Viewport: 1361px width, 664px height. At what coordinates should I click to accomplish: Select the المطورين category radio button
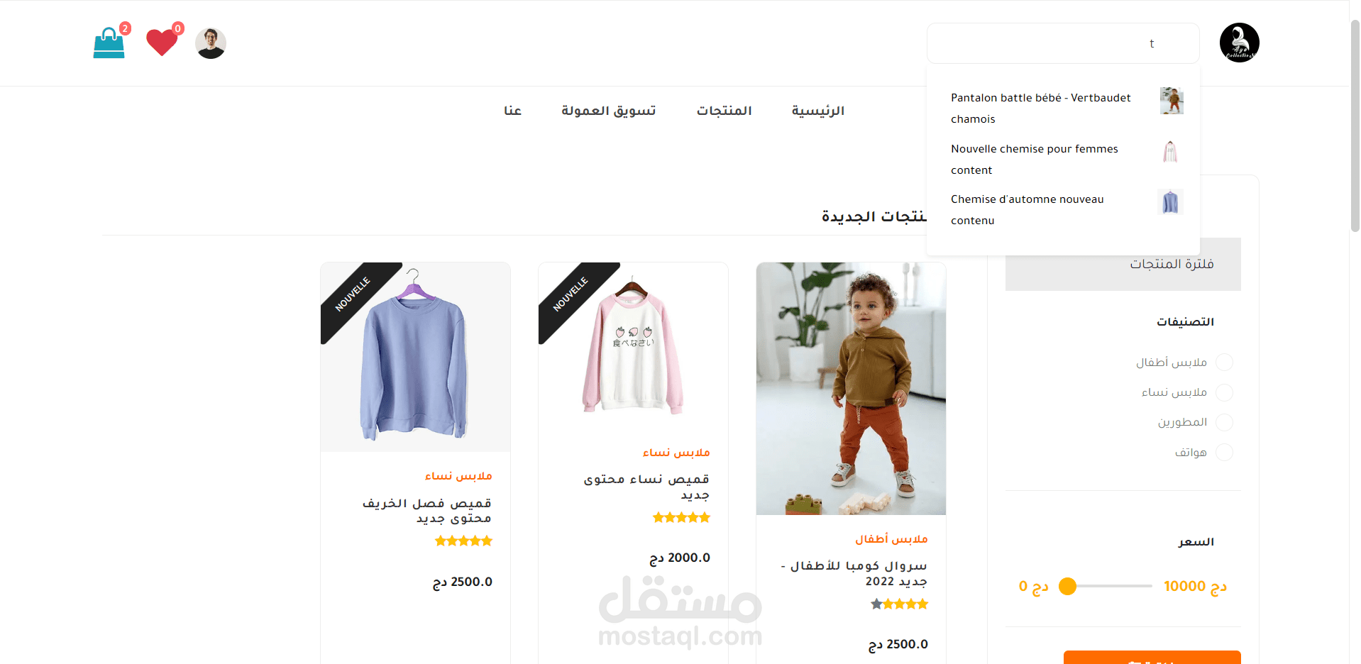(1224, 422)
